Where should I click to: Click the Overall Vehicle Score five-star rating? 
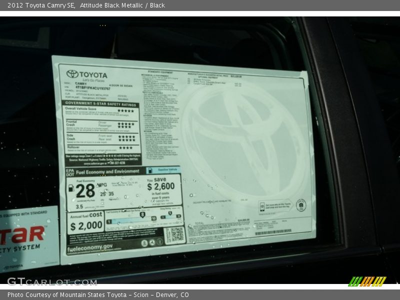126,110
